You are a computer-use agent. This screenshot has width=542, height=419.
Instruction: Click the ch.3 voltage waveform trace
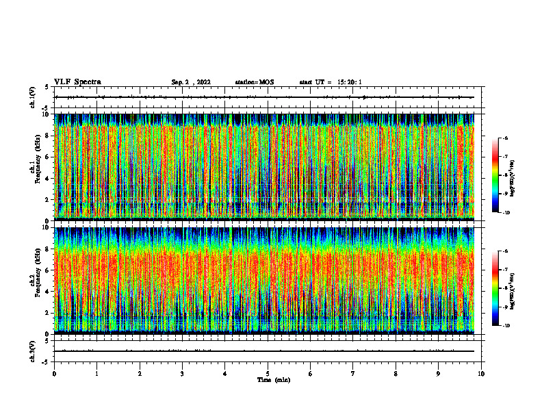(264, 351)
